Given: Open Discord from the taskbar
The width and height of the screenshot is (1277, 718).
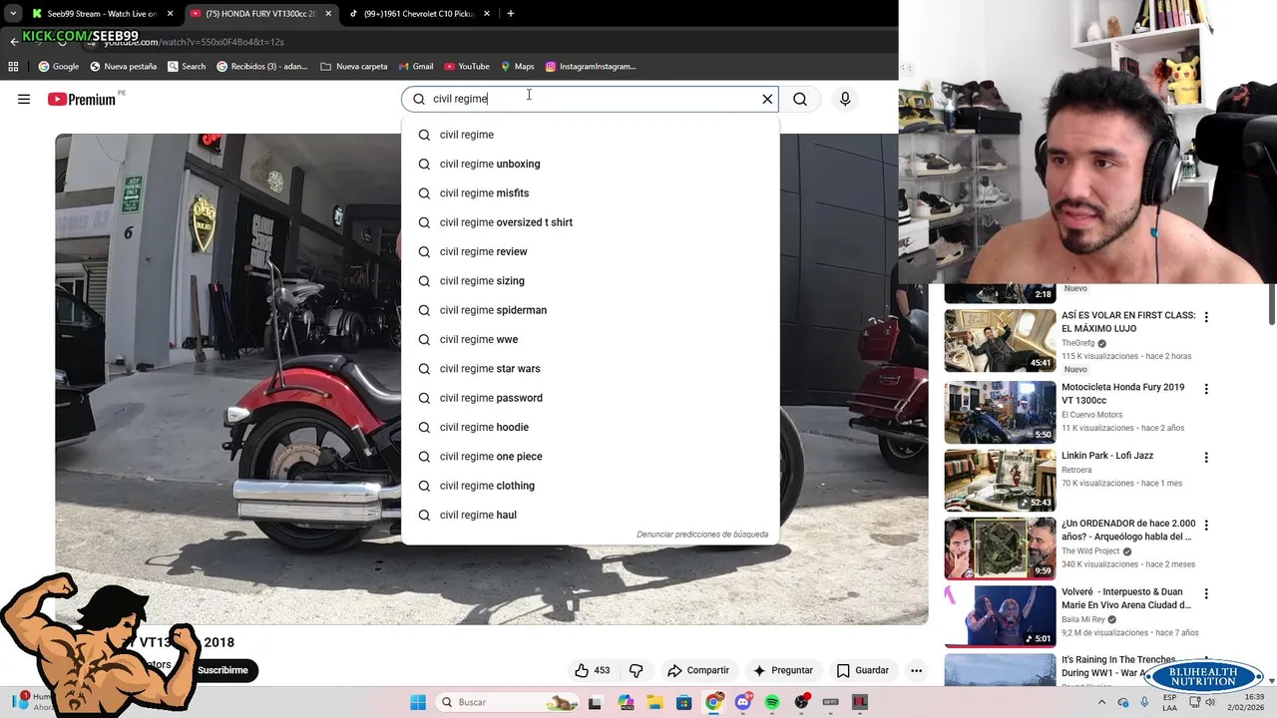Looking at the screenshot, I should [x=743, y=702].
